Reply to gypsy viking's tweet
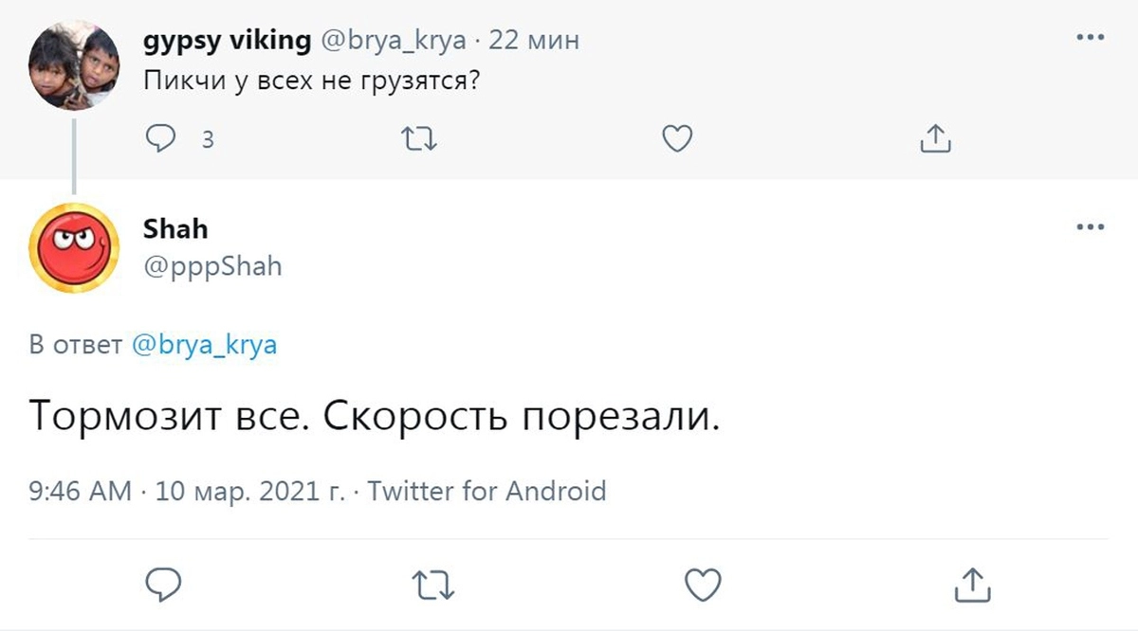1138x631 pixels. pyautogui.click(x=162, y=139)
